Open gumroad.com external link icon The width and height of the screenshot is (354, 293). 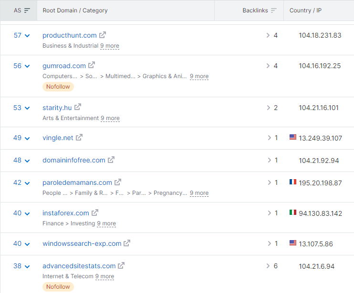point(92,65)
